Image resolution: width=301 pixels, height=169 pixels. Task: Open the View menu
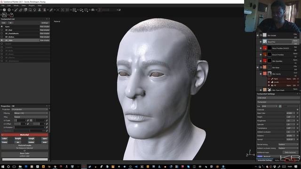(x=24, y=6)
